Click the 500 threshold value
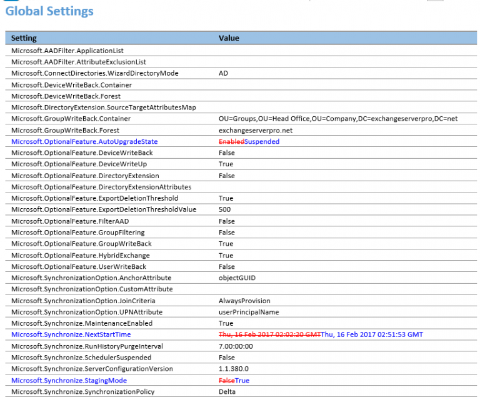 [x=224, y=209]
